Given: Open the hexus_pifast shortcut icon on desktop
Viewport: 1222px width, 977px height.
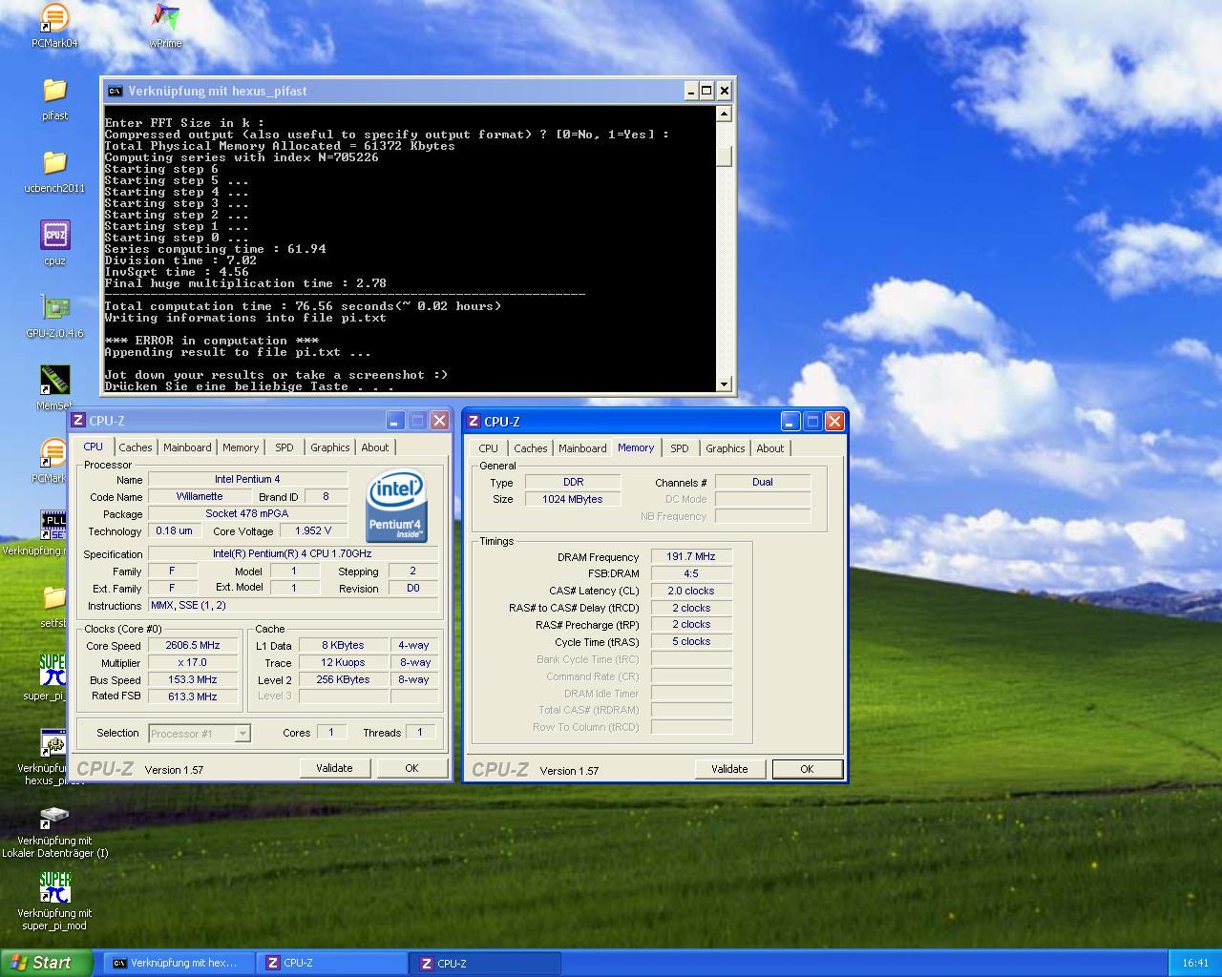Looking at the screenshot, I should [53, 743].
